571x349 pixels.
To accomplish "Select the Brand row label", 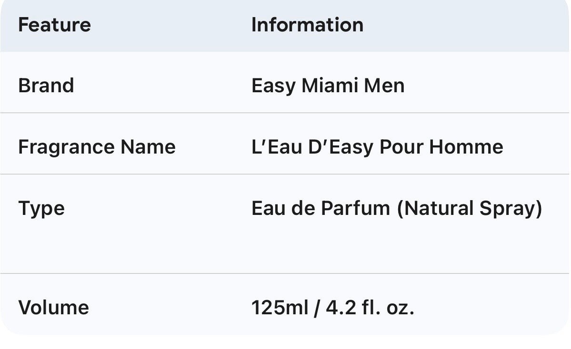I will pos(46,86).
